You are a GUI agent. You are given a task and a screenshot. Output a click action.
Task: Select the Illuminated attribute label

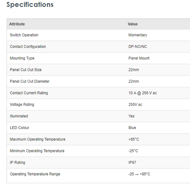point(19,116)
